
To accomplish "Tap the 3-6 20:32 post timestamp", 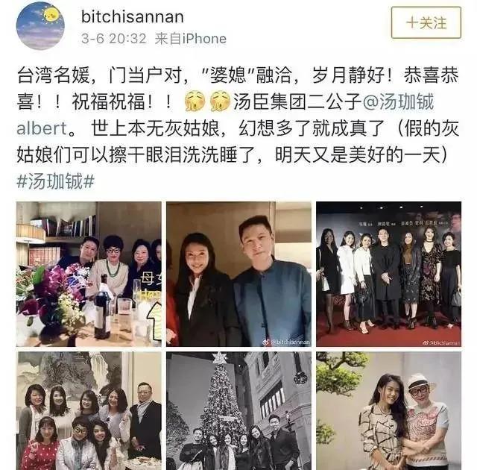I will [x=114, y=39].
